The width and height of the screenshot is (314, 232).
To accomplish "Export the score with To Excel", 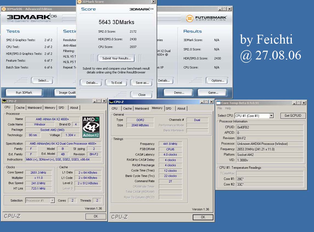I will point(117,83).
